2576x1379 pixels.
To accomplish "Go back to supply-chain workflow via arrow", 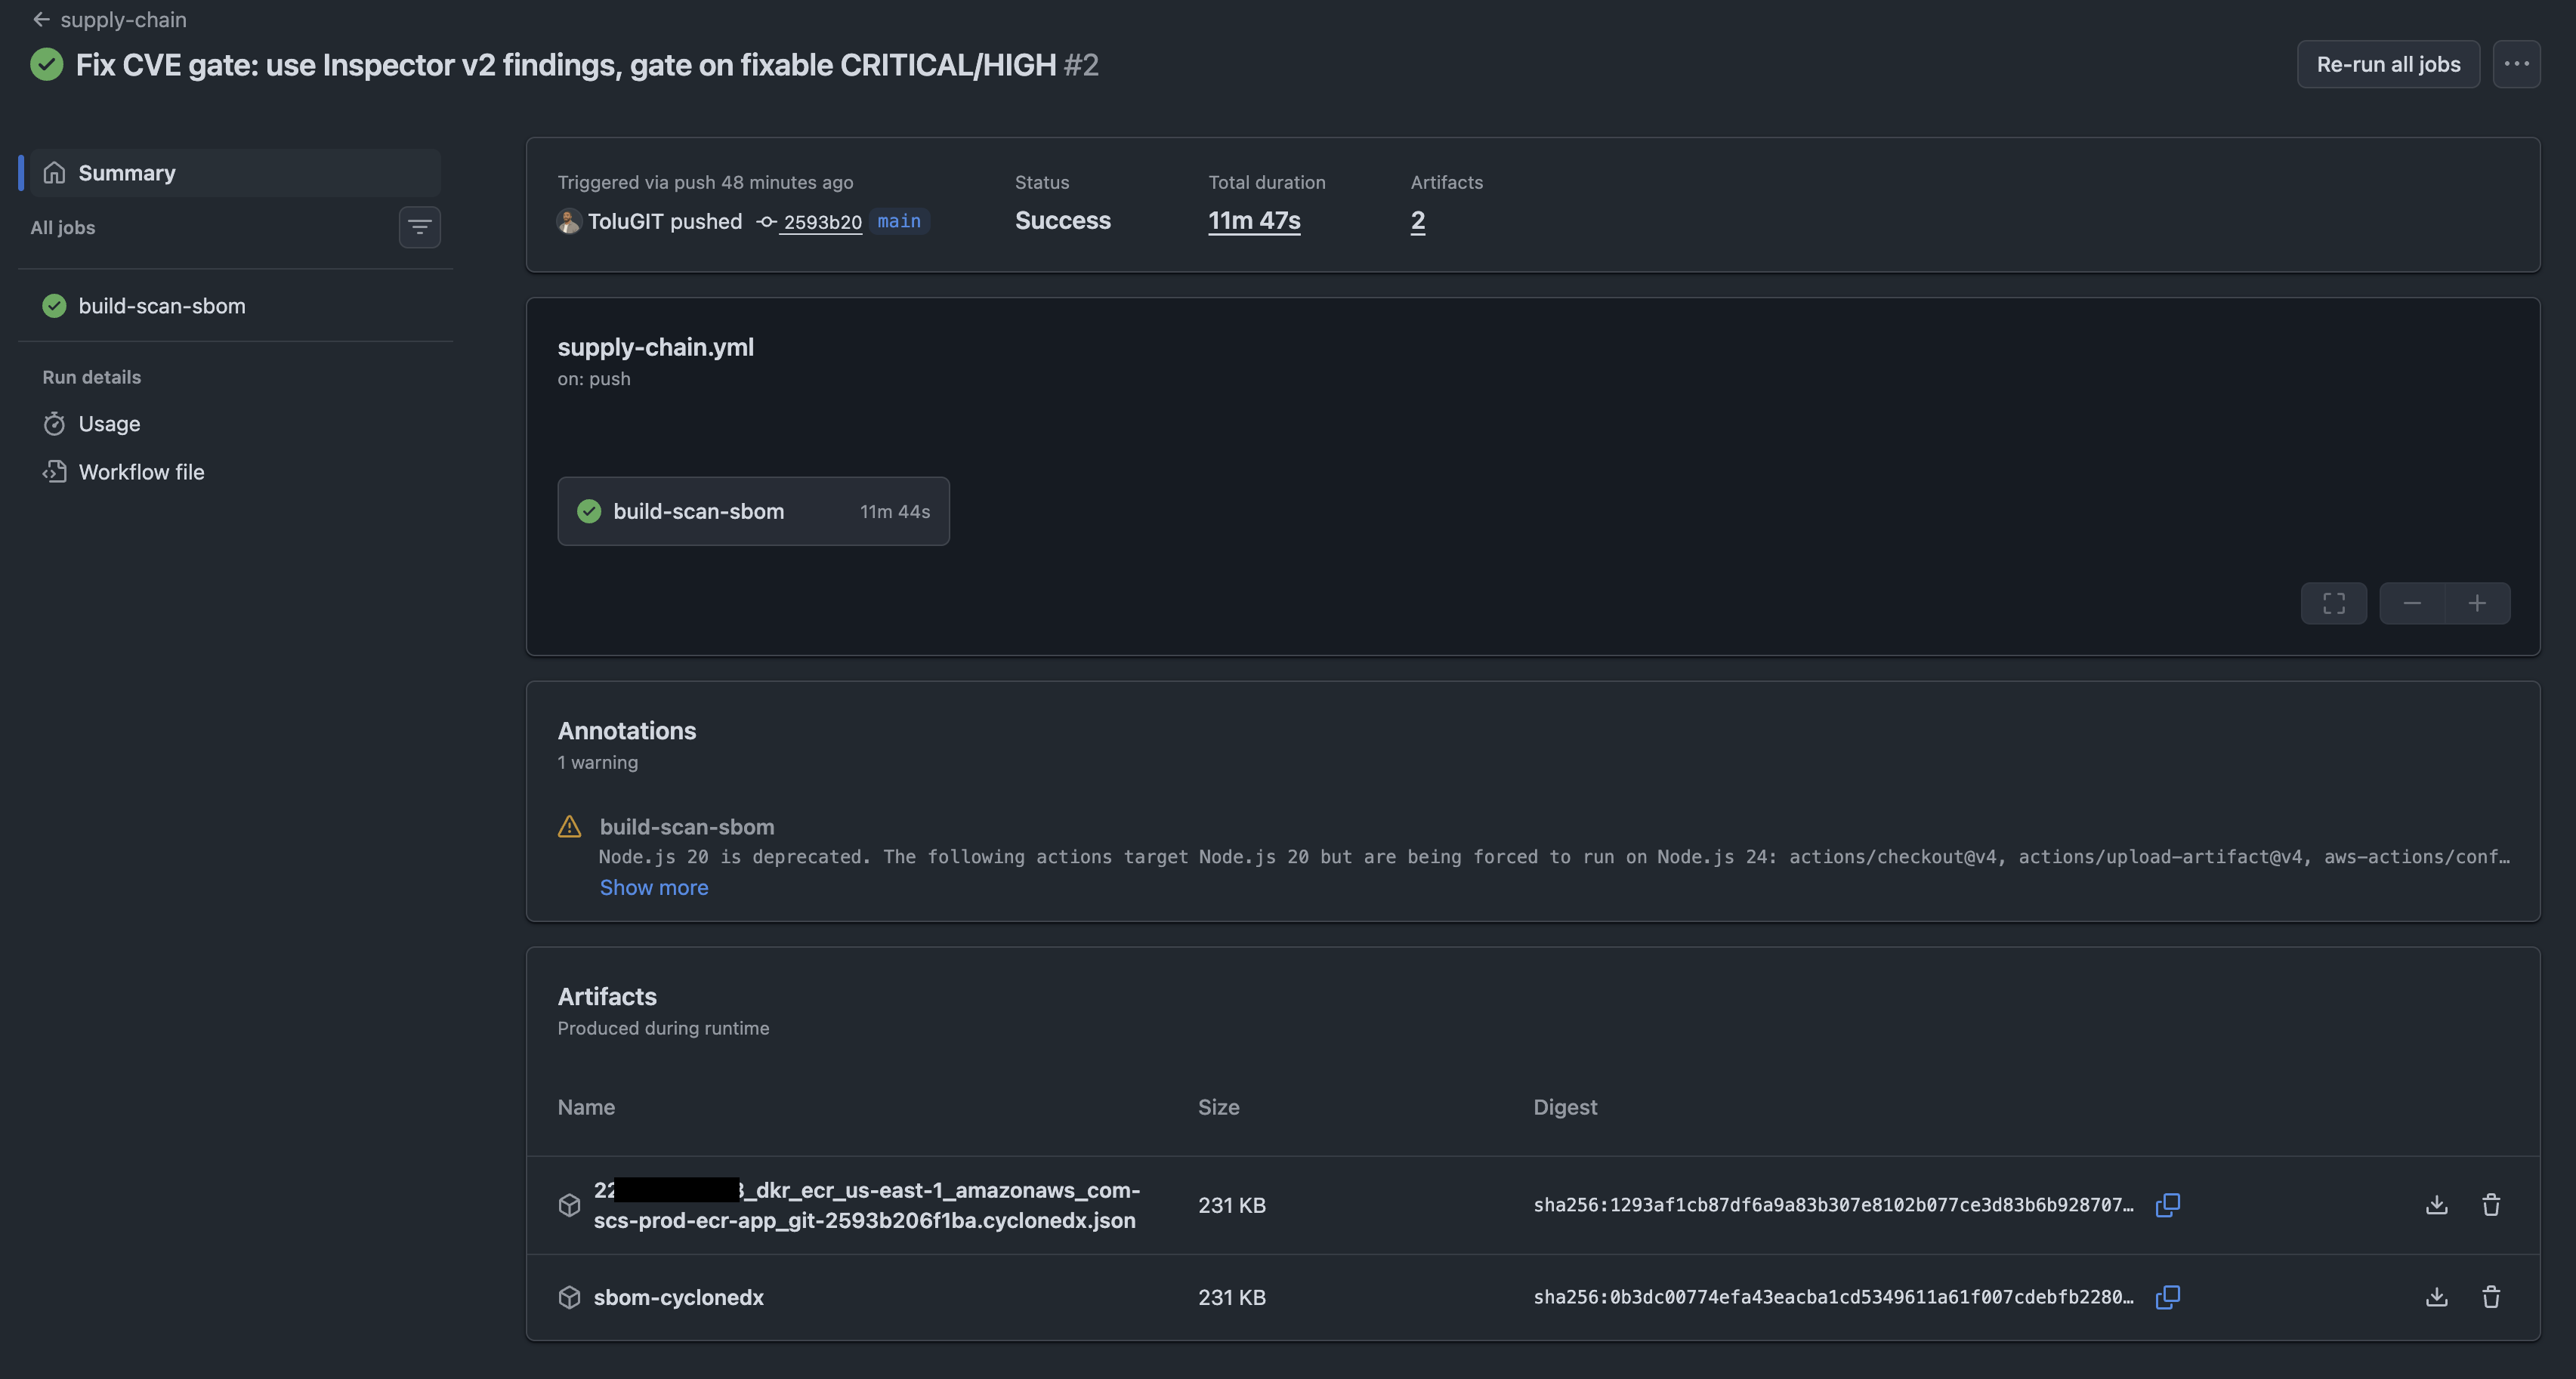I will pos(41,19).
